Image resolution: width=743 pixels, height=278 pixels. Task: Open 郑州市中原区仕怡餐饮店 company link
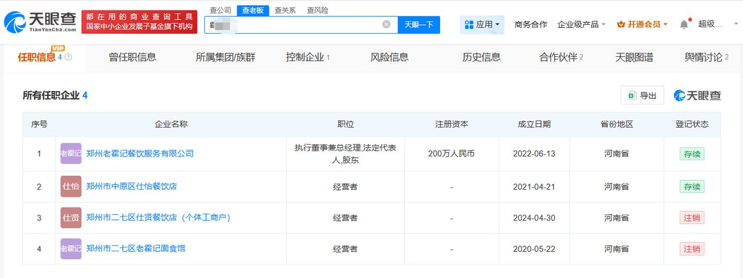[131, 186]
